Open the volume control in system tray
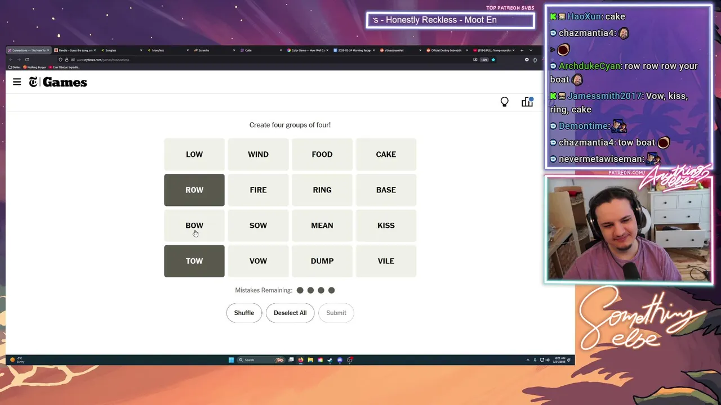 [548, 360]
